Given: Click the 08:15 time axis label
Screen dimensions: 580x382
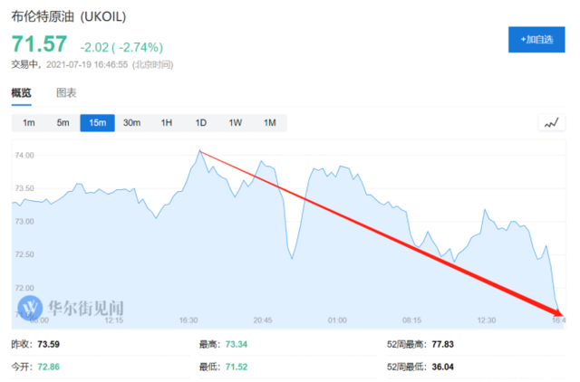Looking at the screenshot, I should (412, 320).
